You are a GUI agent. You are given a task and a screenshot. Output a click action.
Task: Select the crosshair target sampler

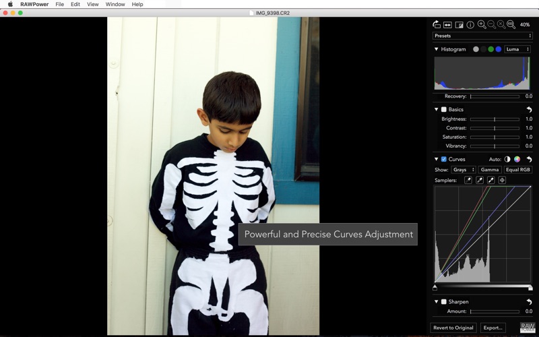click(x=502, y=180)
